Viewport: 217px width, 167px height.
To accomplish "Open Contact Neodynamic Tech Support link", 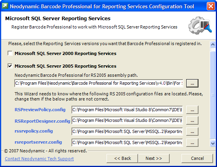I will pos(39,159).
